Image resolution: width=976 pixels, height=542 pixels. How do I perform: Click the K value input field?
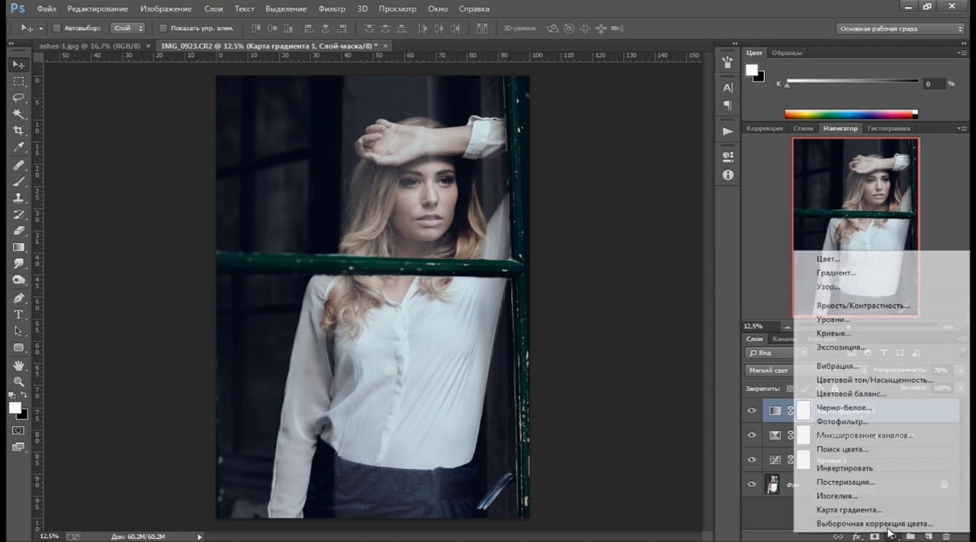tap(933, 84)
